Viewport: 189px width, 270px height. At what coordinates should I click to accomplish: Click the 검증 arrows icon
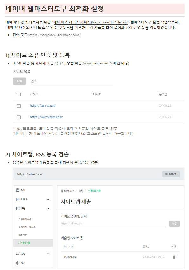click(x=18, y=254)
